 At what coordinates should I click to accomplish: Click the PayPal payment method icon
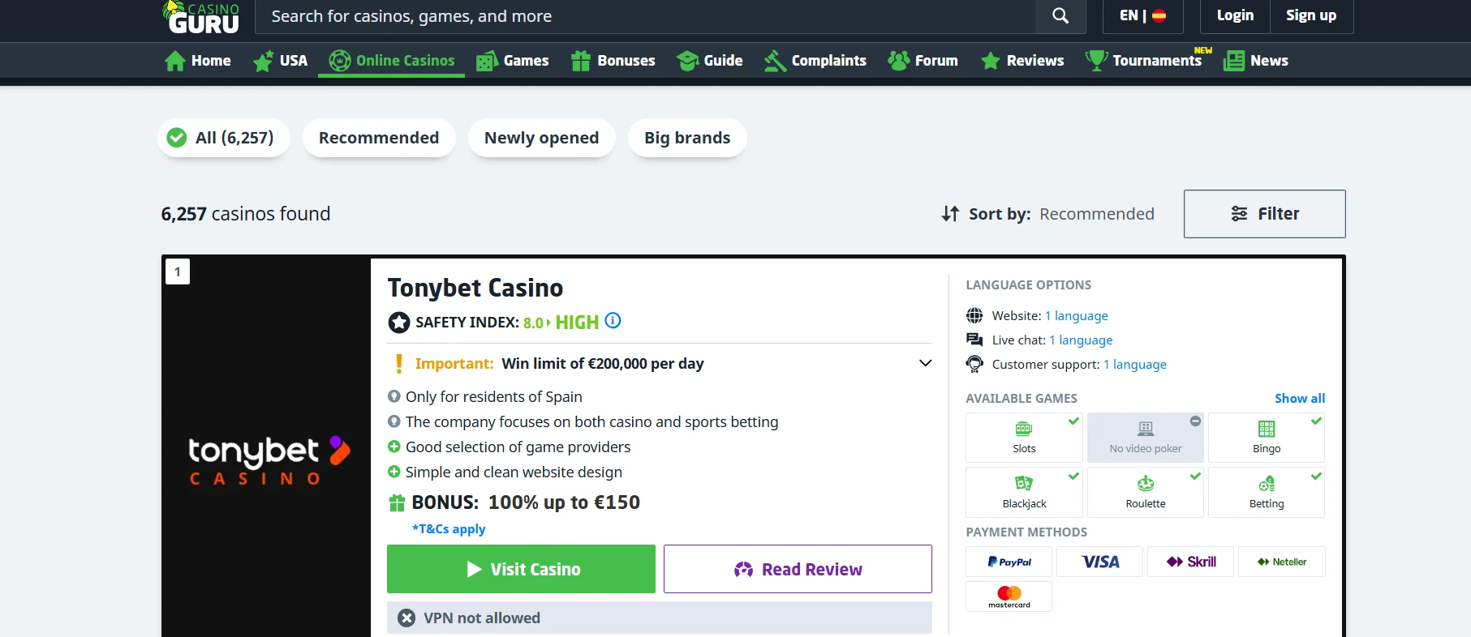pyautogui.click(x=1009, y=562)
